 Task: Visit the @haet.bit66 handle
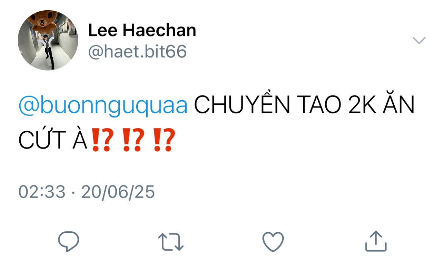click(137, 52)
